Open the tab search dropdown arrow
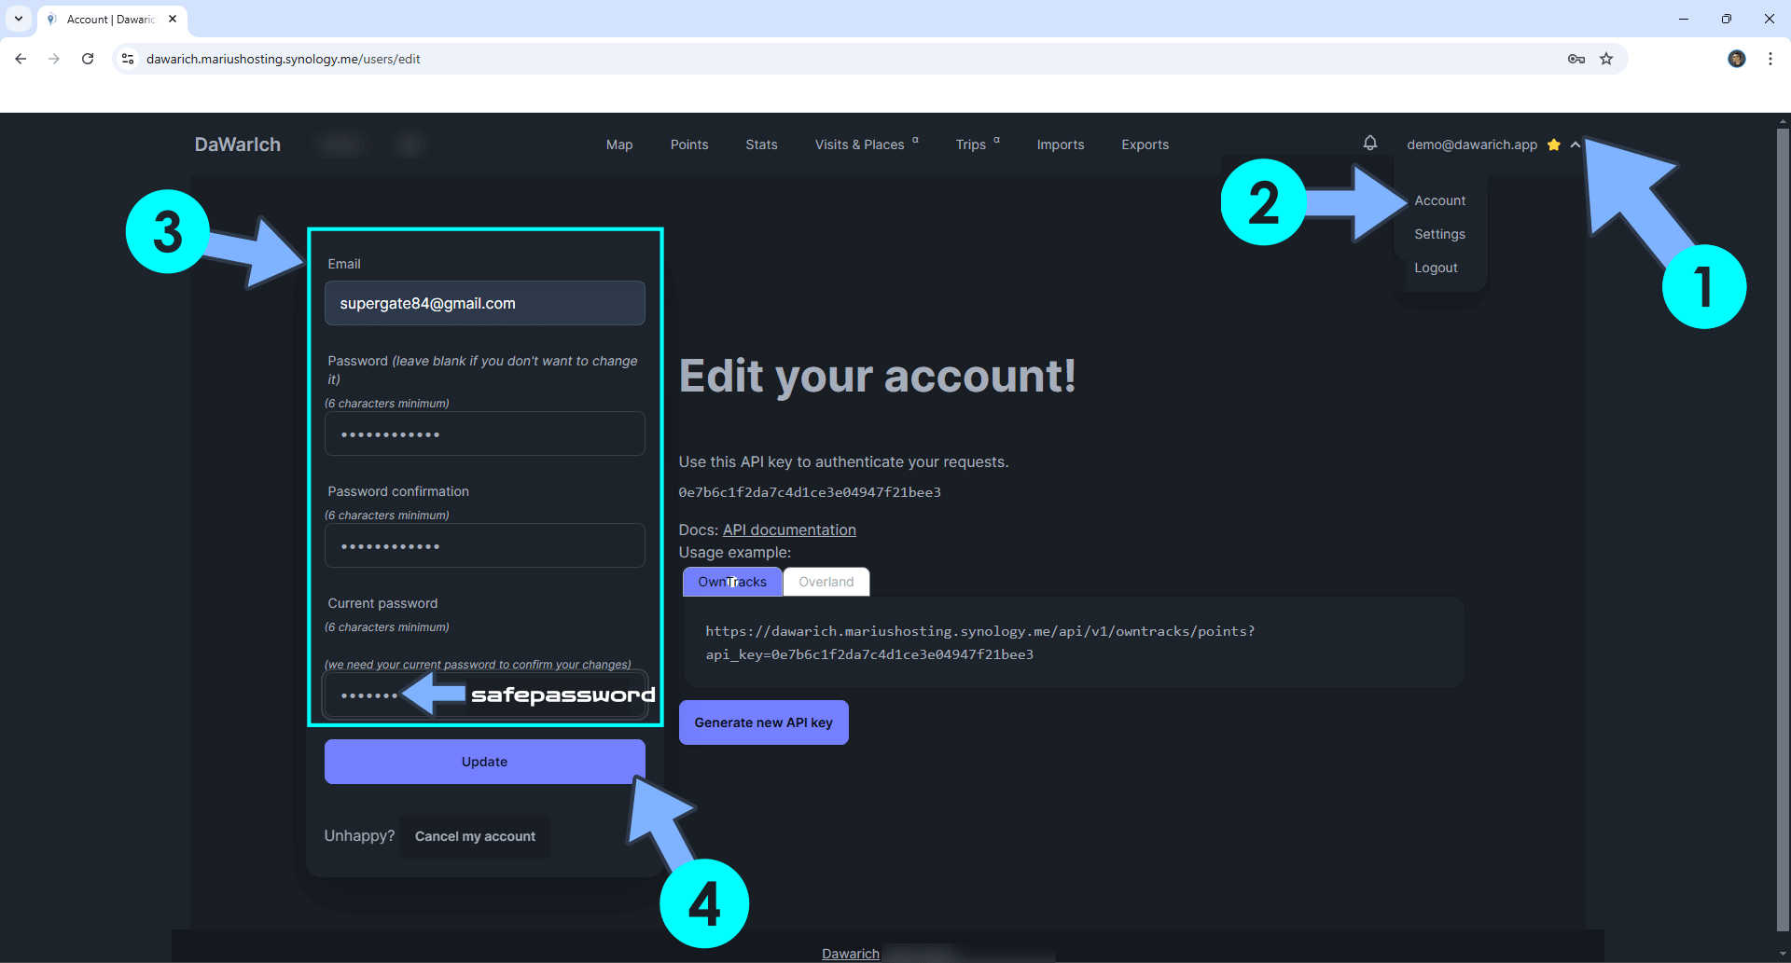Viewport: 1791px width, 963px height. click(x=19, y=19)
